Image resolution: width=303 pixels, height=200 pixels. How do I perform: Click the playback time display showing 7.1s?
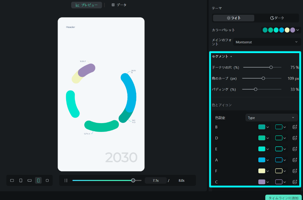[155, 180]
